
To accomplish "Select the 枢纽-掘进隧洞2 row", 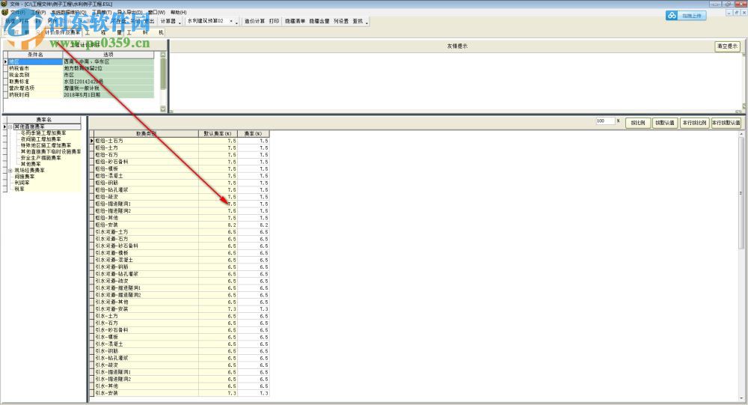I will pos(181,211).
